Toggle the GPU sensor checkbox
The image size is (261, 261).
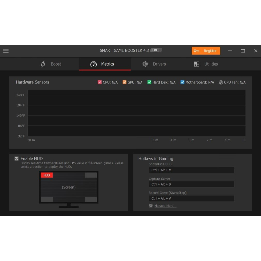point(125,82)
